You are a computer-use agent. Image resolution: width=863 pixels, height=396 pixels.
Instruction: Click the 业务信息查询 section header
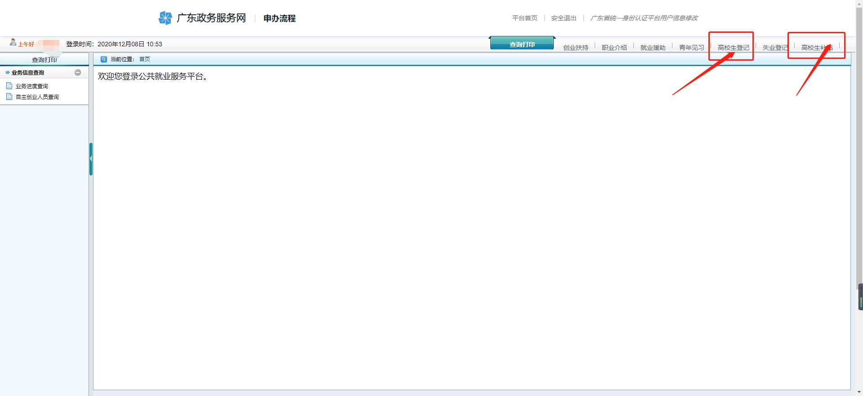click(x=44, y=72)
